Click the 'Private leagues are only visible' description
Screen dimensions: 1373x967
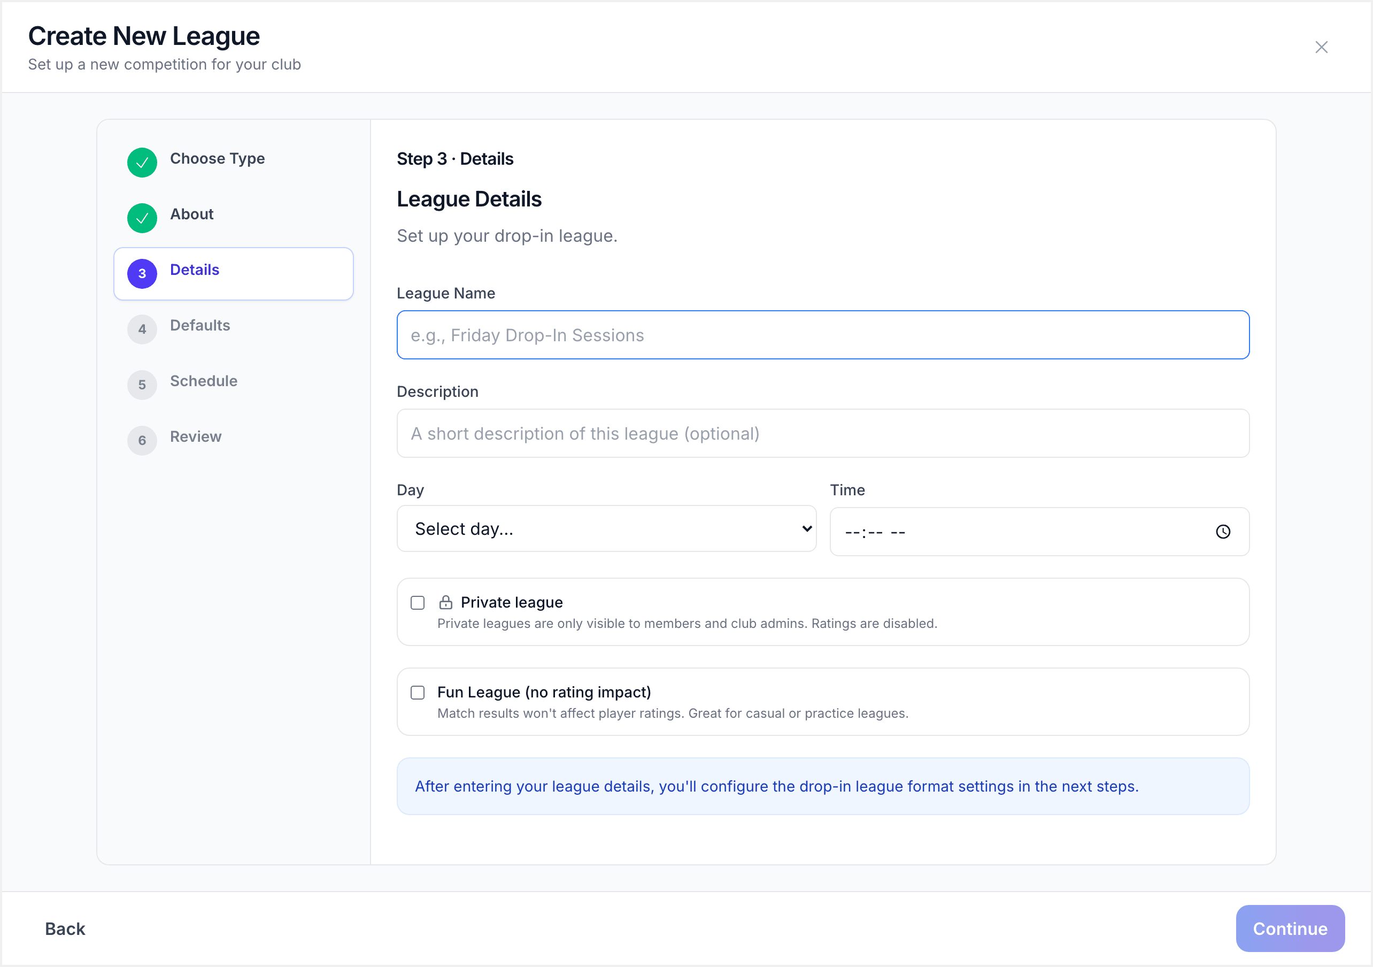tap(687, 624)
